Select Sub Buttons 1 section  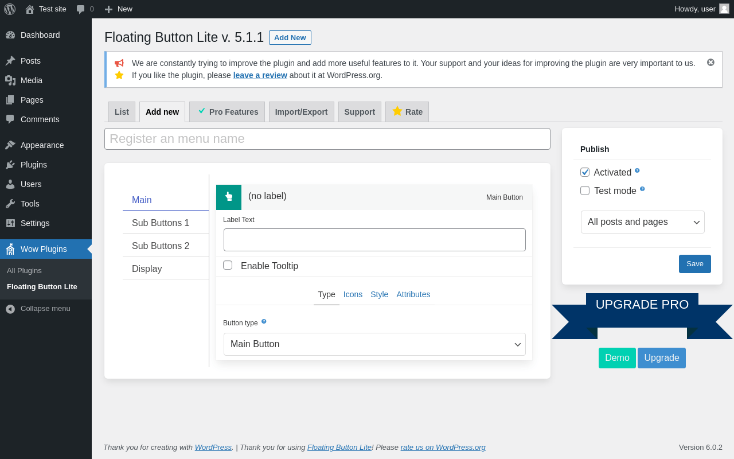point(161,223)
